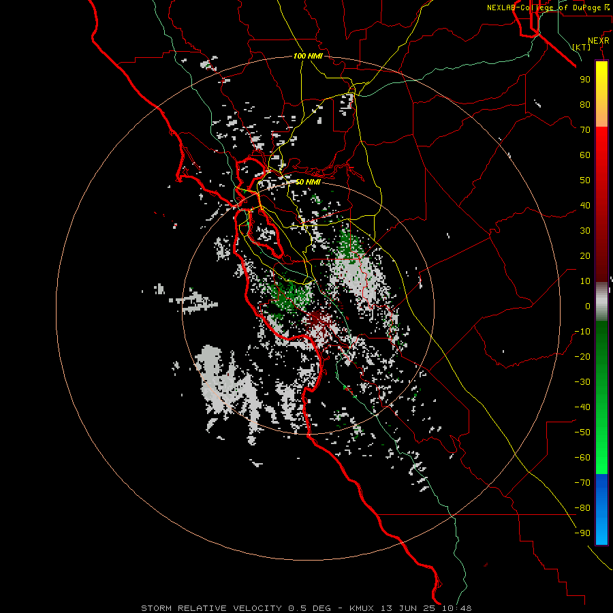Viewport: 613px width, 613px height.
Task: Click the 40 value on velocity scale
Action: pyautogui.click(x=585, y=205)
